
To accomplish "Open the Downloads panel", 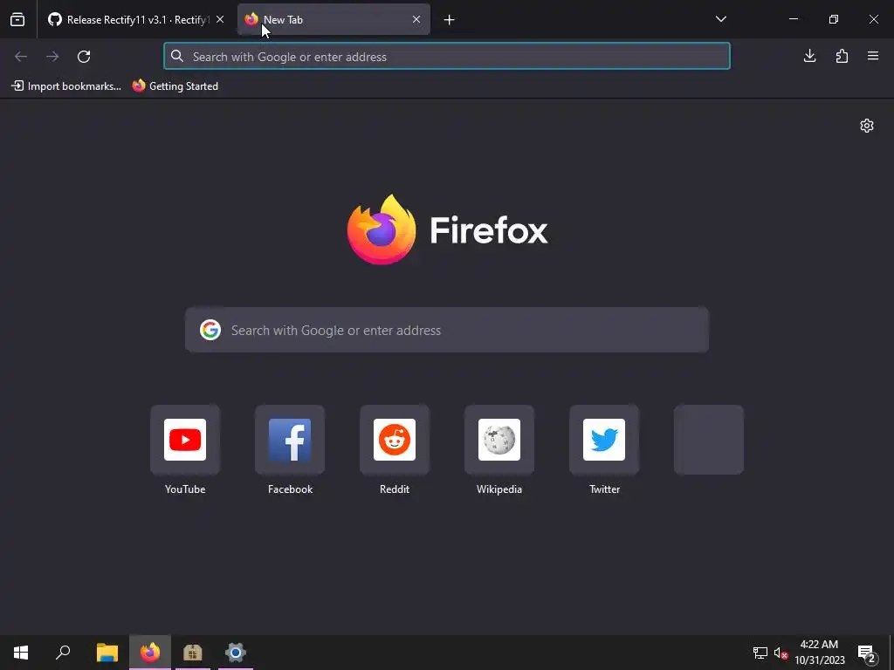I will coord(809,56).
